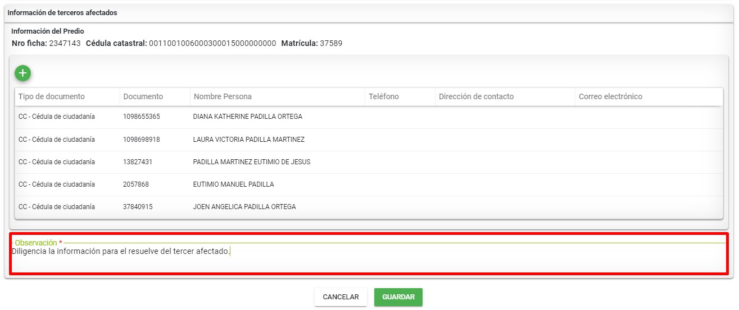Viewport: 739px width, 310px height.
Task: Click document number 1098655365
Action: (142, 117)
